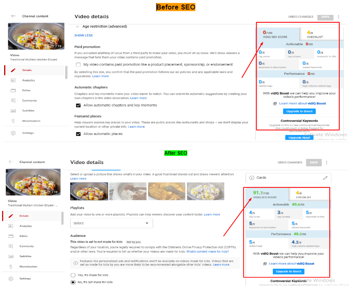357x298 pixels.
Task: Open Learn more about vidIQ Boost, Before SEO
Action: click(x=303, y=104)
